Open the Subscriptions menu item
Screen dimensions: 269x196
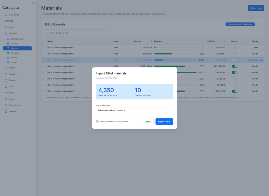click(x=15, y=105)
